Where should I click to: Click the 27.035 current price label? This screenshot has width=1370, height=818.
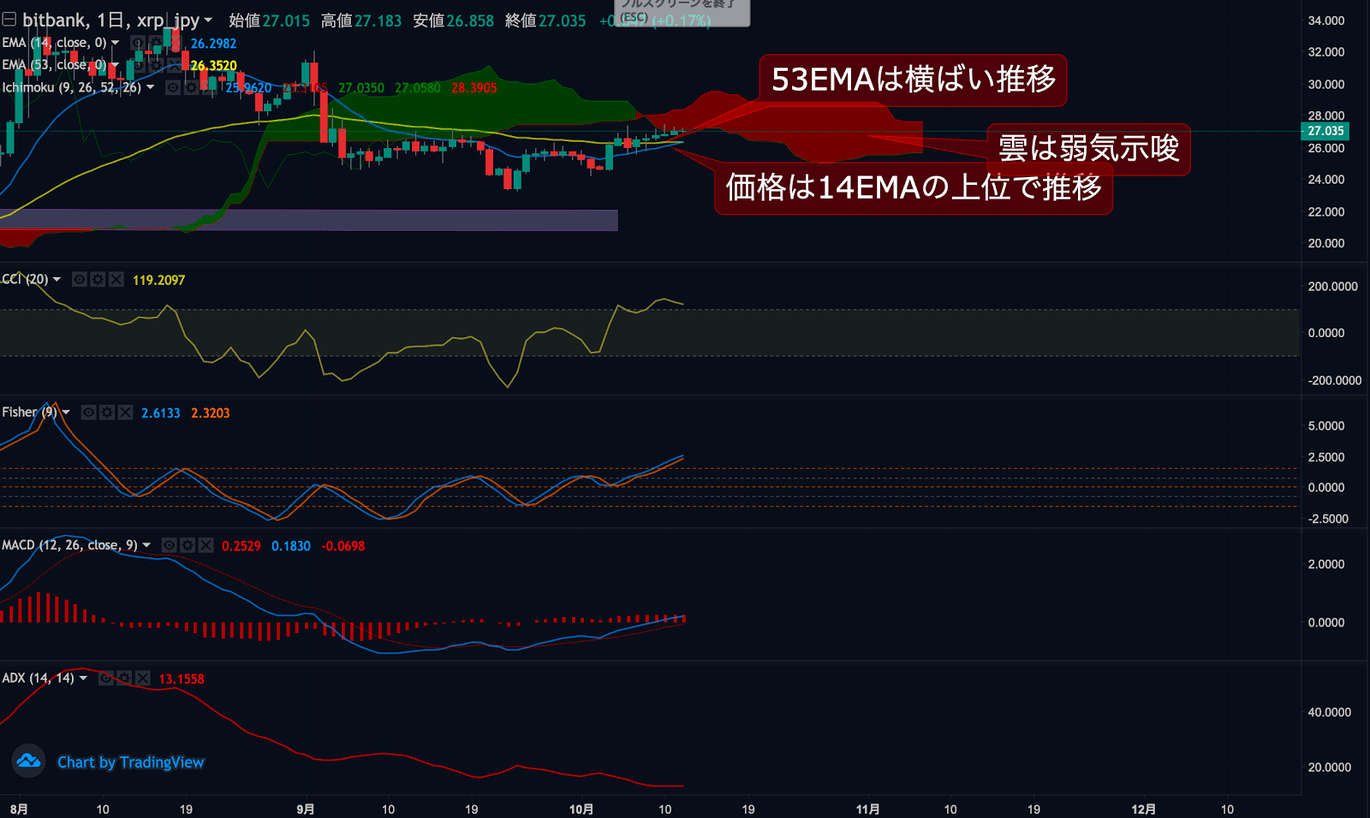tap(1325, 131)
